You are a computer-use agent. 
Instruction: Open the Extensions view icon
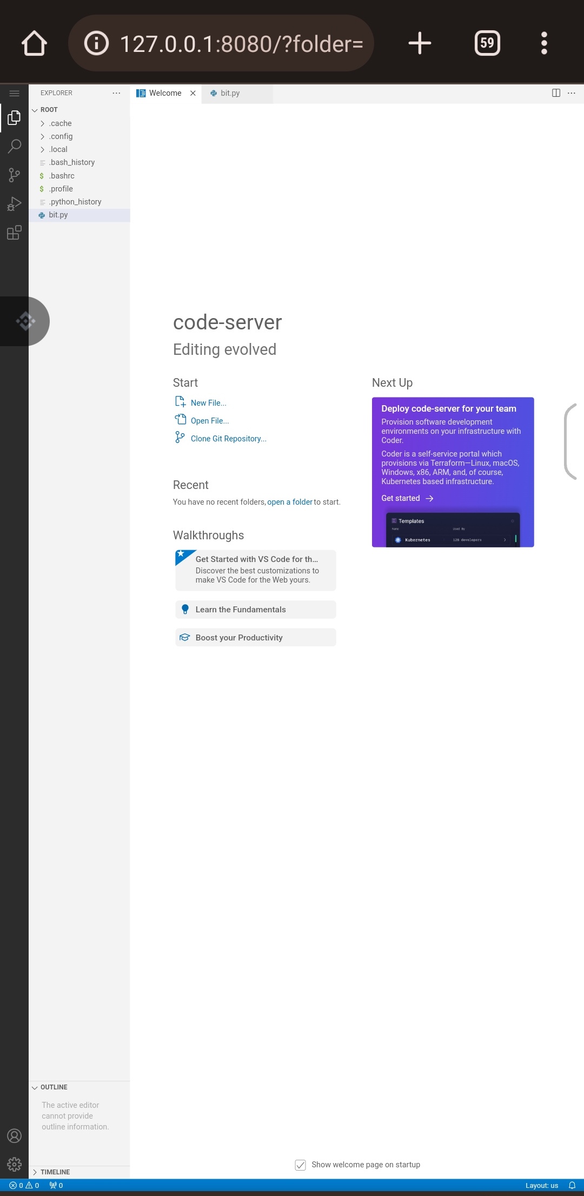click(x=14, y=233)
